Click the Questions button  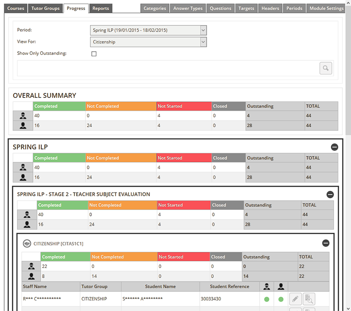click(220, 8)
